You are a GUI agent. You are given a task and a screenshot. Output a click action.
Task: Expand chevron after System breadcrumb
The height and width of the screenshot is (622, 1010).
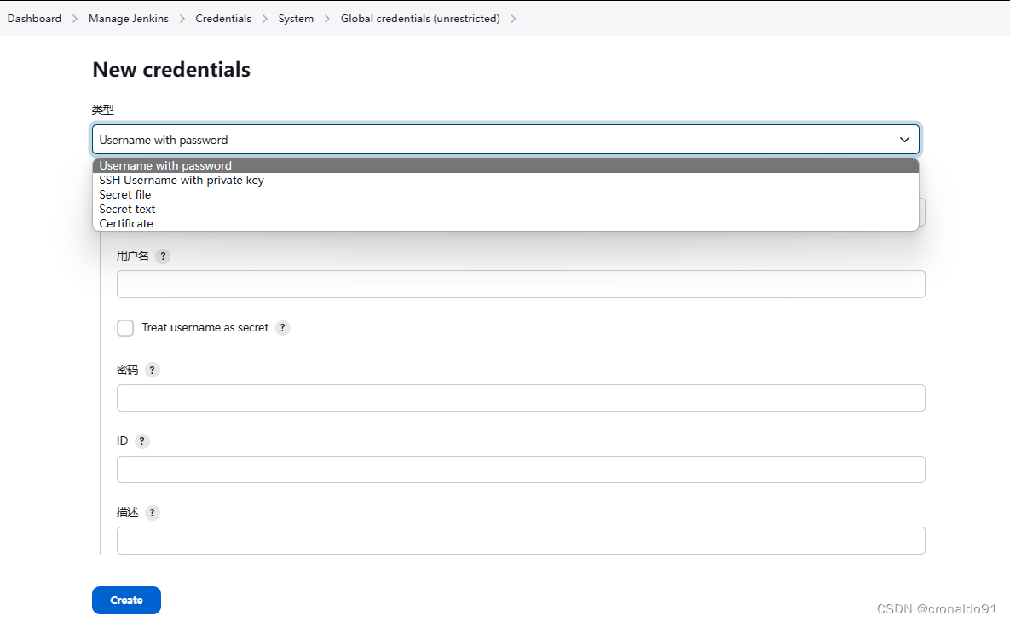point(327,19)
